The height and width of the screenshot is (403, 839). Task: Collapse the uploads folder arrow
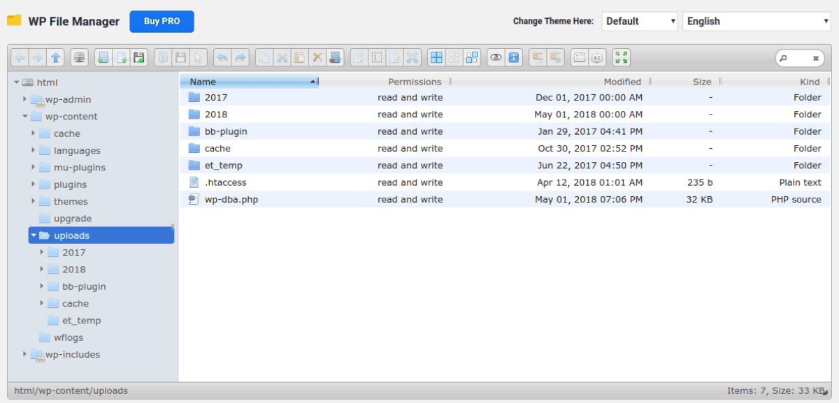coord(34,235)
